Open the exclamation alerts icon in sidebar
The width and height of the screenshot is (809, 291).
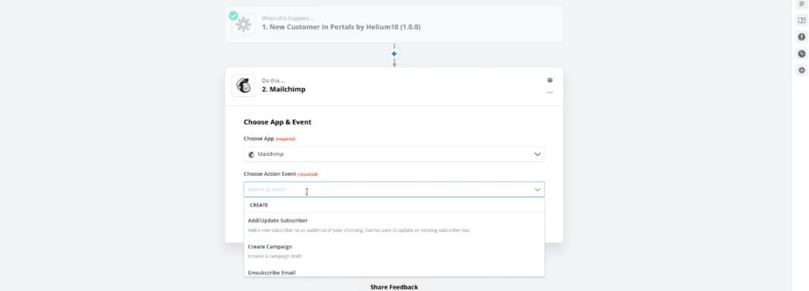click(801, 37)
